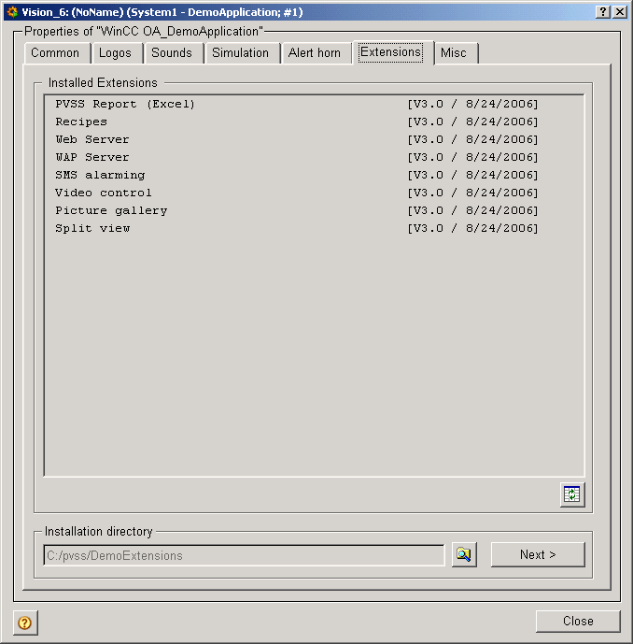633x644 pixels.
Task: Click the Close button
Action: [577, 622]
